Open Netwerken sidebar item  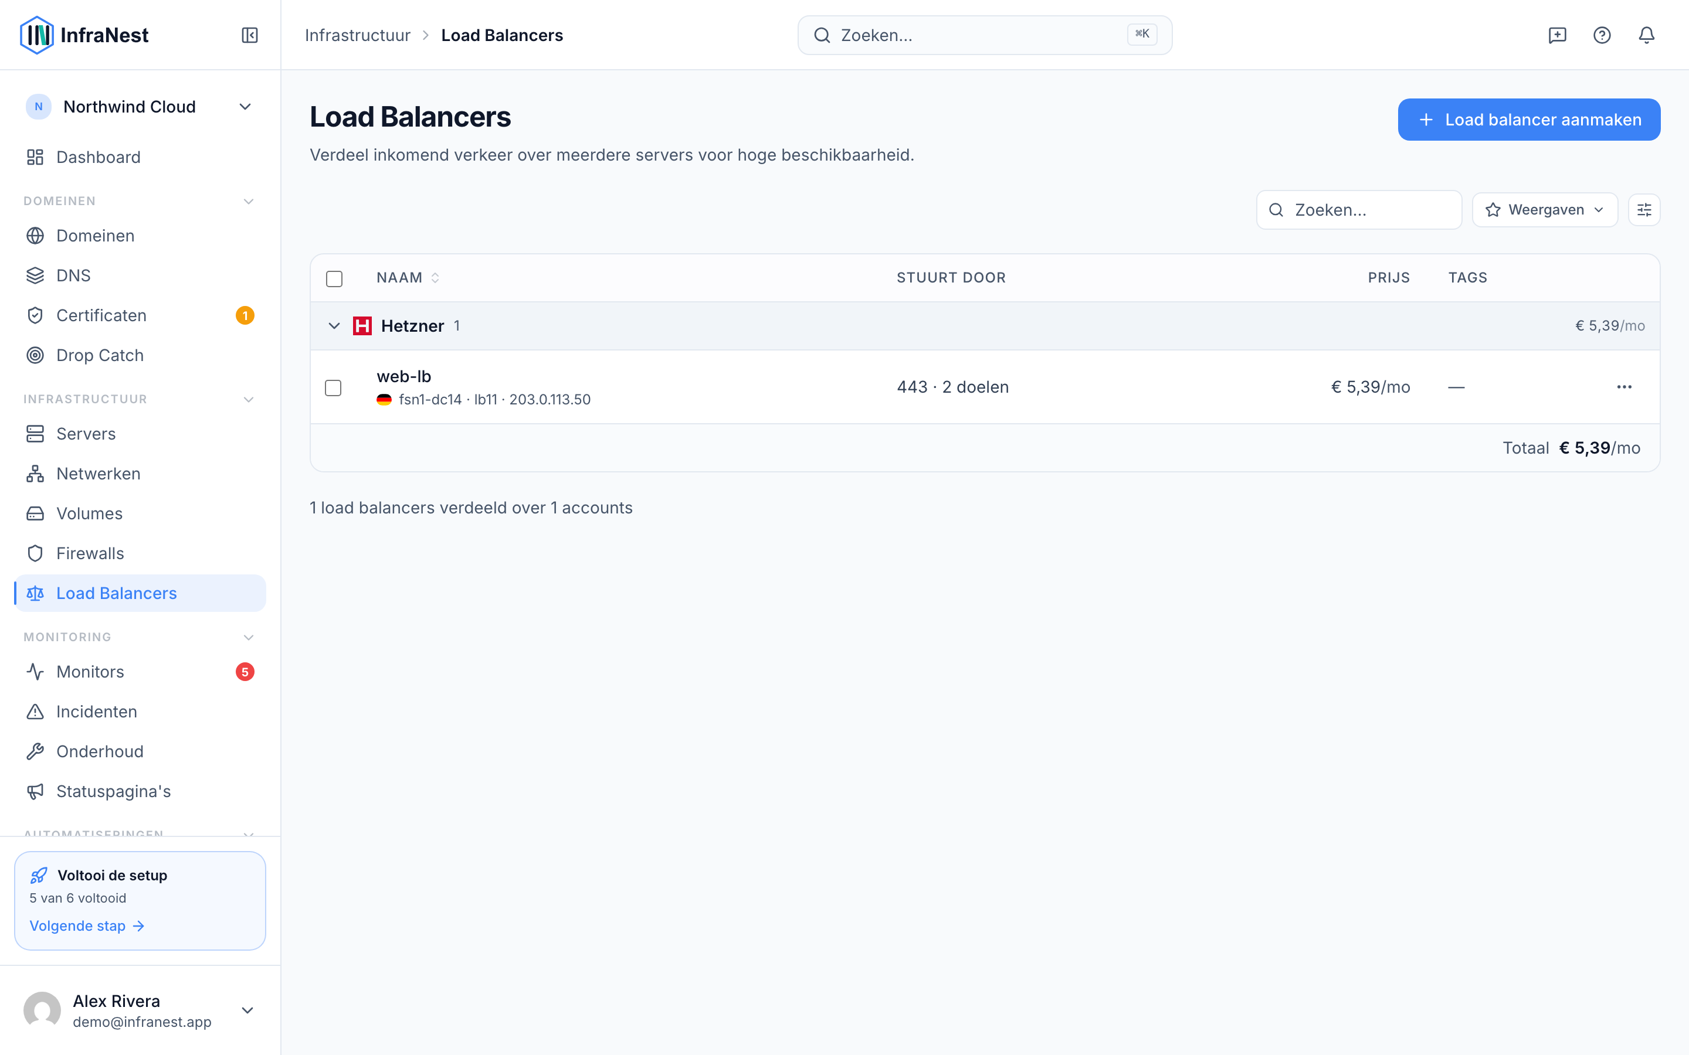click(x=140, y=474)
